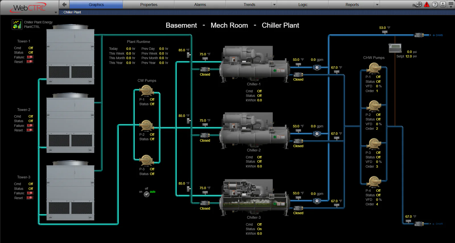Open the Chiller Plant Energy chart icon
Screen dimensions: 455x243
coord(17,24)
